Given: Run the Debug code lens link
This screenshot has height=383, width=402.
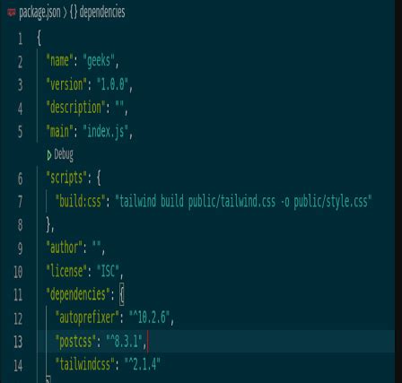Looking at the screenshot, I should point(64,155).
